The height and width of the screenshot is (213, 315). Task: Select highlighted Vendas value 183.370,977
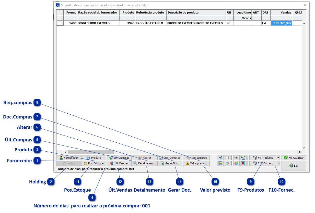(x=281, y=23)
